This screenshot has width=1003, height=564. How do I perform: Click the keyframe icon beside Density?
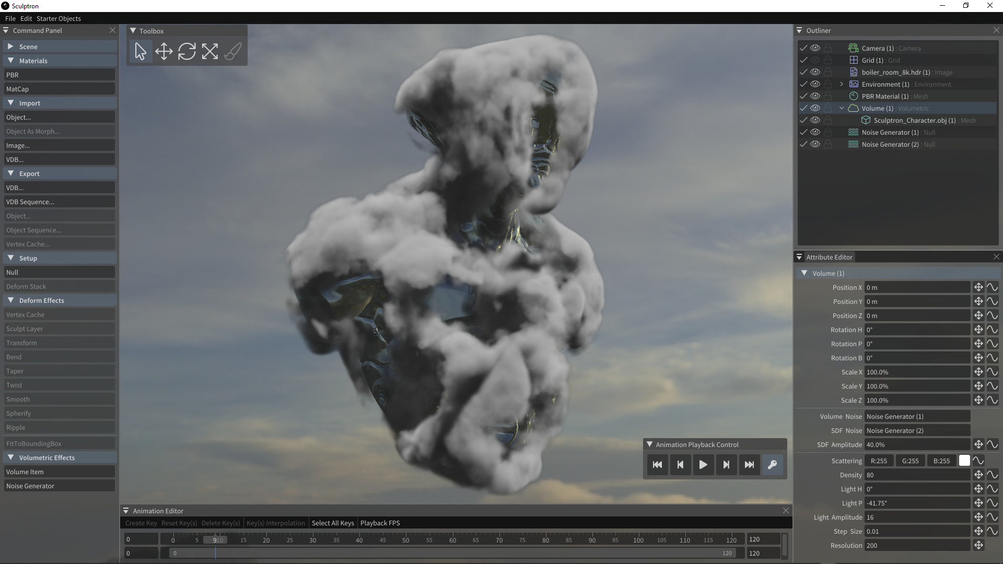[x=978, y=475]
